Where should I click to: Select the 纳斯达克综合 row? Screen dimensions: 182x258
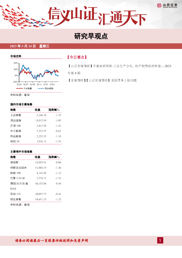36,168
